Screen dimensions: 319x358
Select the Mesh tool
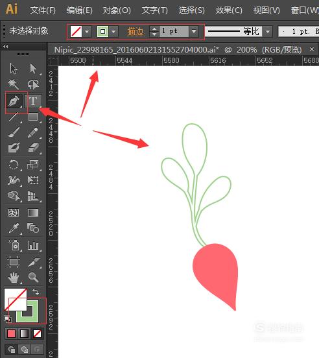click(14, 213)
